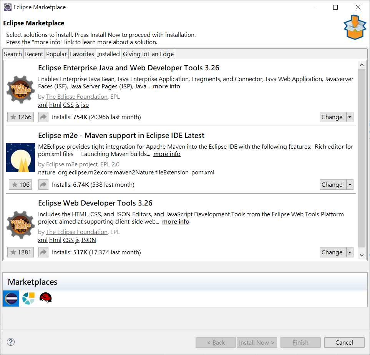Open the Giving IoT an Edge tab

pos(148,54)
